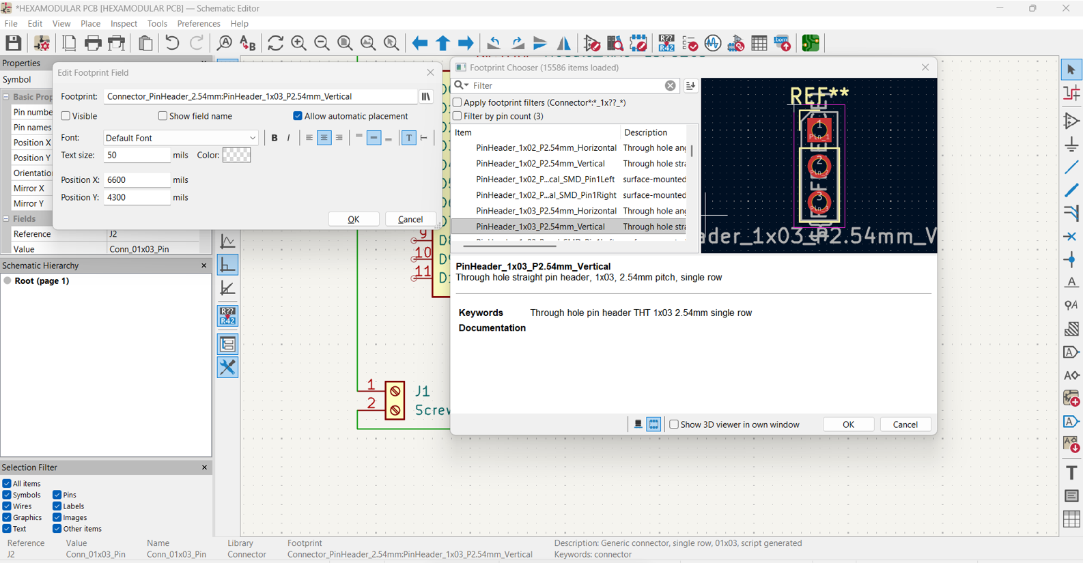Uncheck All items in Selection Filter
The width and height of the screenshot is (1083, 563).
click(7, 484)
